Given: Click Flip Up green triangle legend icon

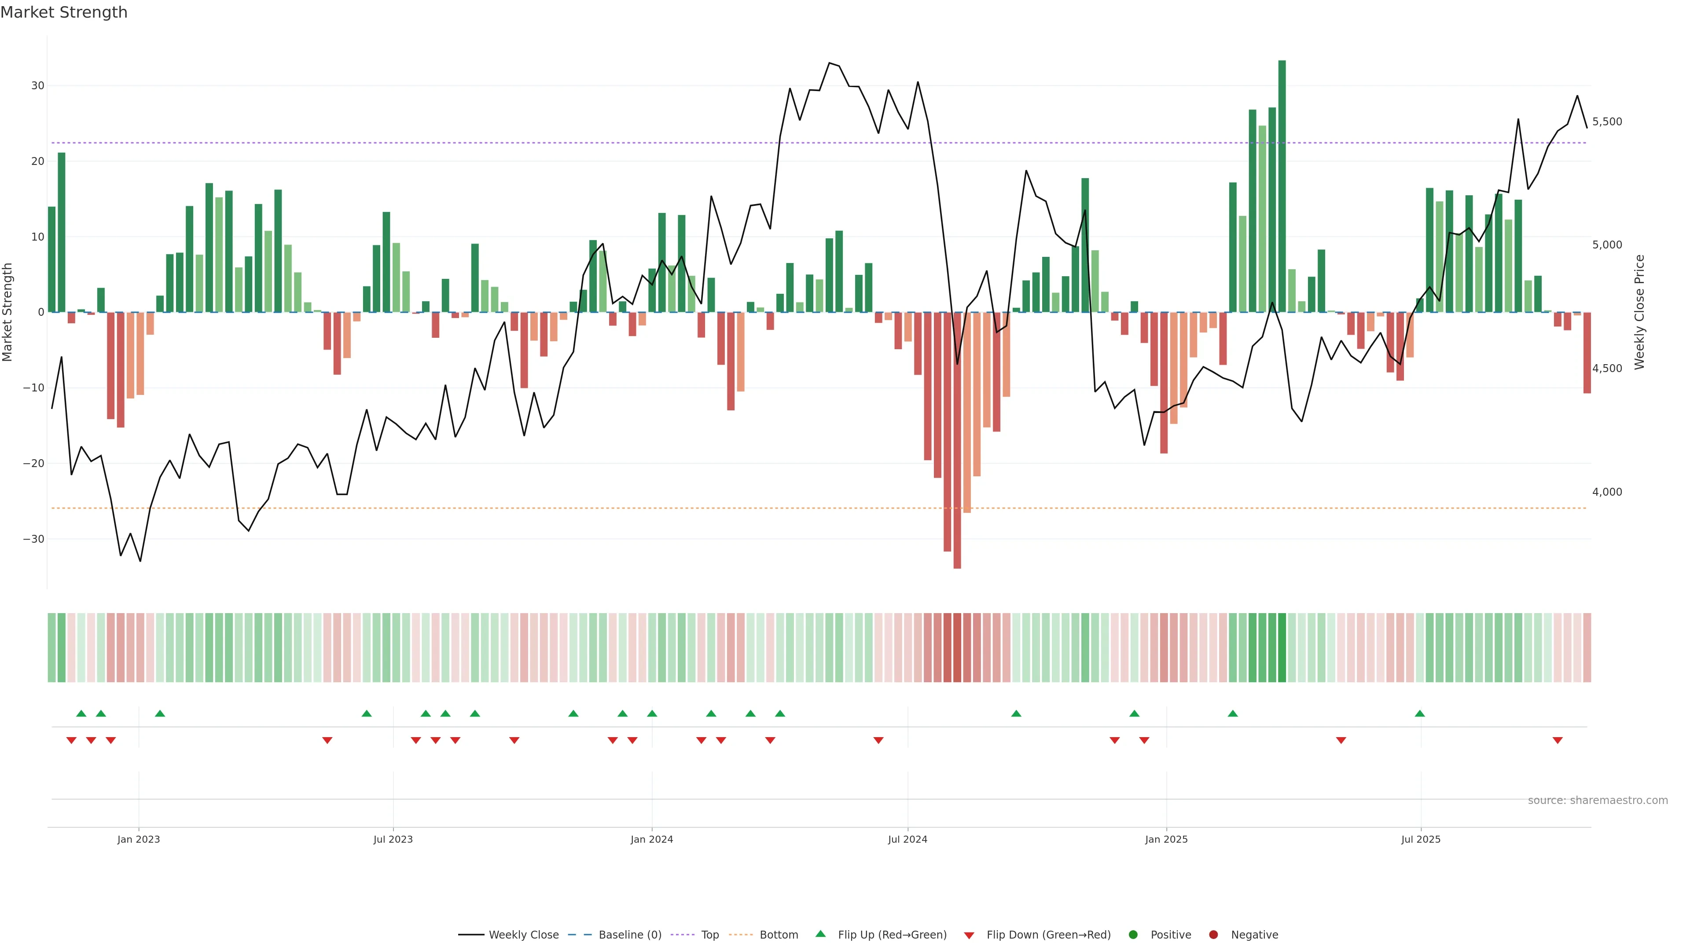Looking at the screenshot, I should tap(820, 934).
